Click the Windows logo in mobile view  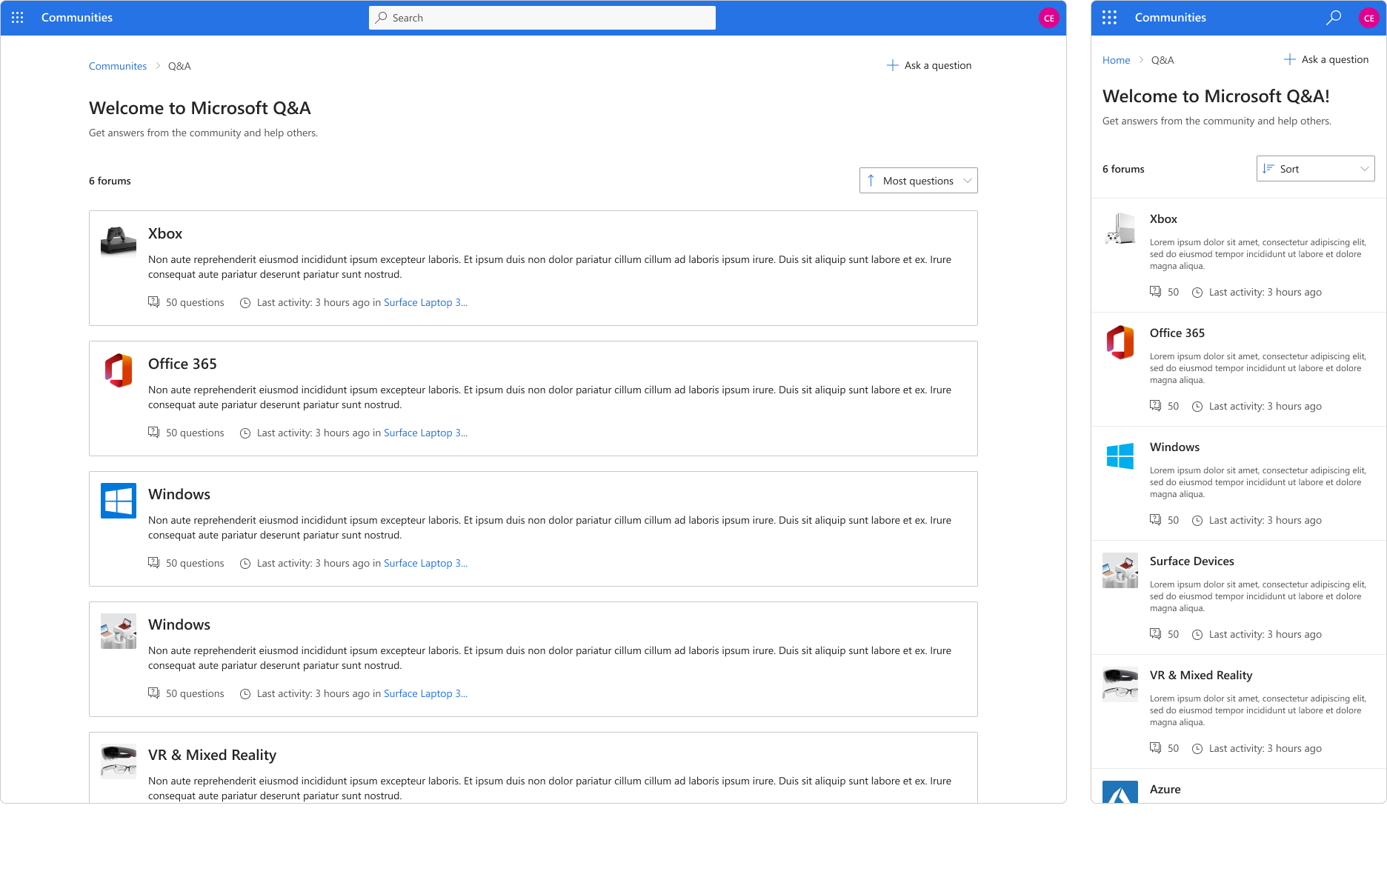click(x=1120, y=456)
